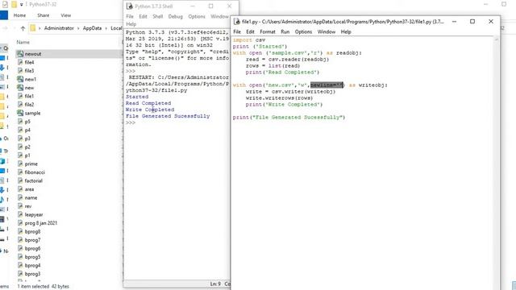Viewport: 516px width, 290px height.
Task: Select the file1 Python file icon
Action: (20, 96)
